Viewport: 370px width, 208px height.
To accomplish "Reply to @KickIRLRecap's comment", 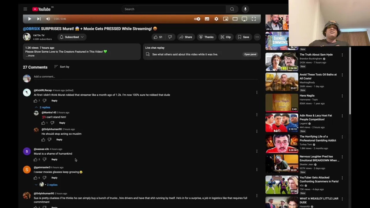I will [54, 101].
